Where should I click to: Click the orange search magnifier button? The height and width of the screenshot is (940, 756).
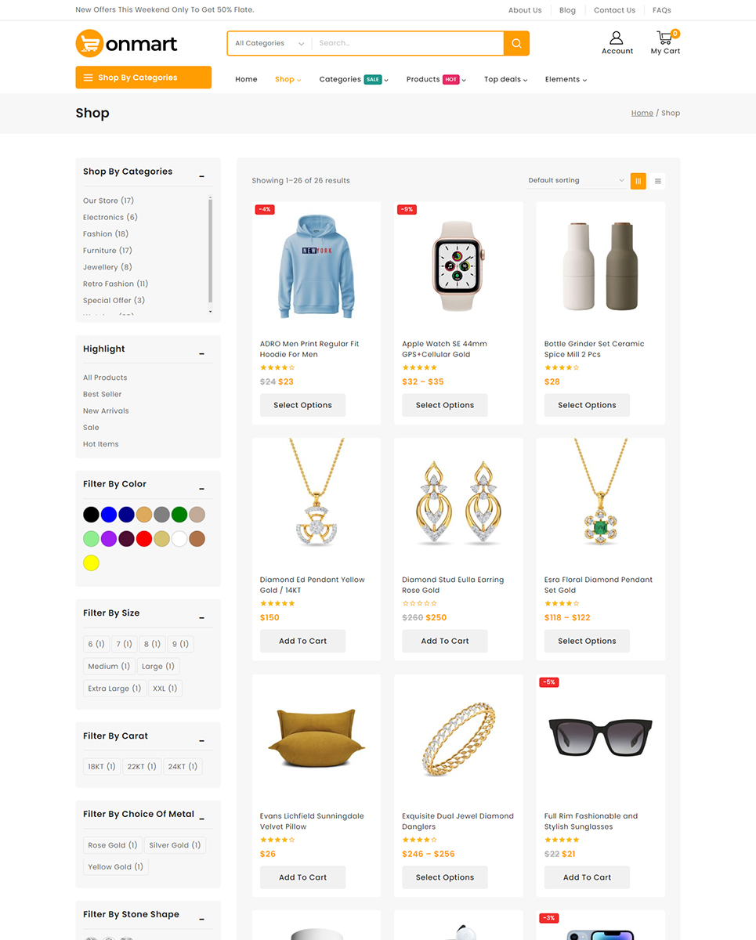tap(516, 44)
